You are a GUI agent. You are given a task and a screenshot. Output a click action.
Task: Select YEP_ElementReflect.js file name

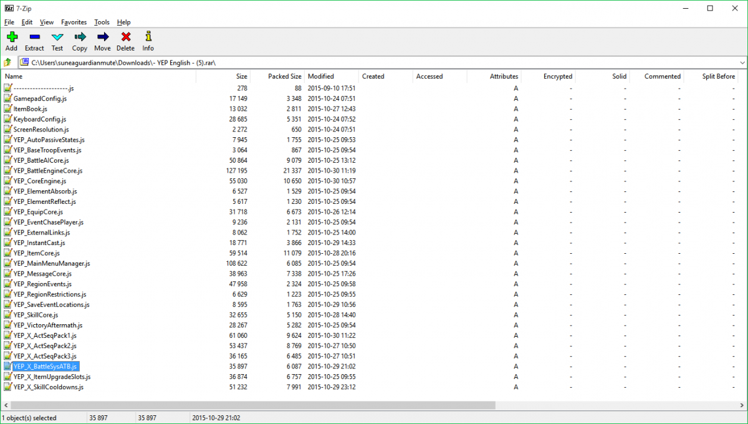45,201
